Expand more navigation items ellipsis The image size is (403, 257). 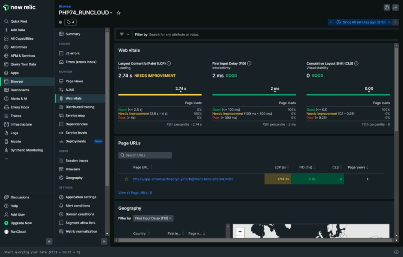point(6,159)
